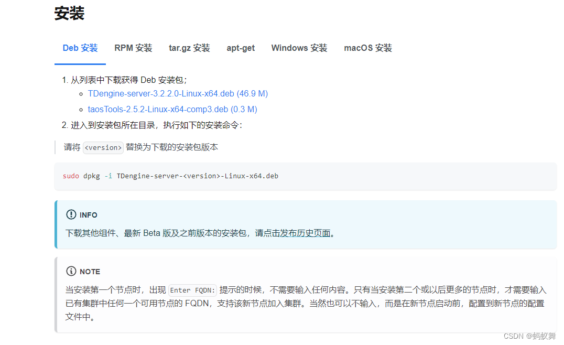Click the Enter FQDN: inline code snippet
The image size is (564, 345).
(192, 289)
